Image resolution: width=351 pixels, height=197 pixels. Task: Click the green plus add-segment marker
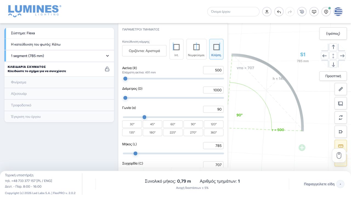pyautogui.click(x=302, y=148)
